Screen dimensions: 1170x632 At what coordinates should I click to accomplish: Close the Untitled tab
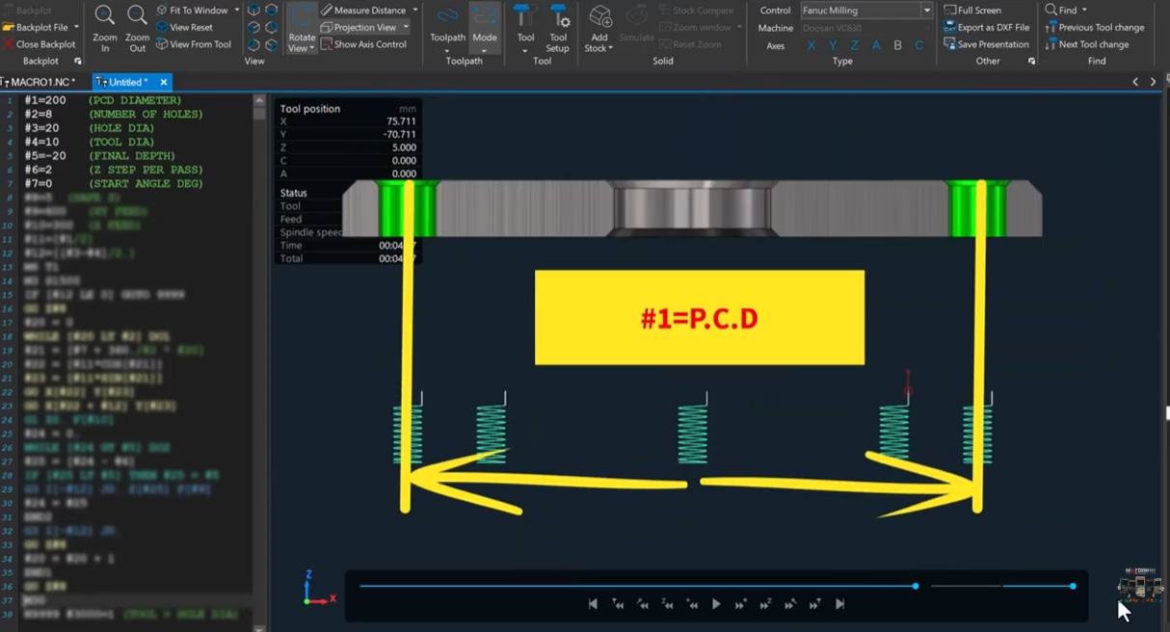pos(164,82)
